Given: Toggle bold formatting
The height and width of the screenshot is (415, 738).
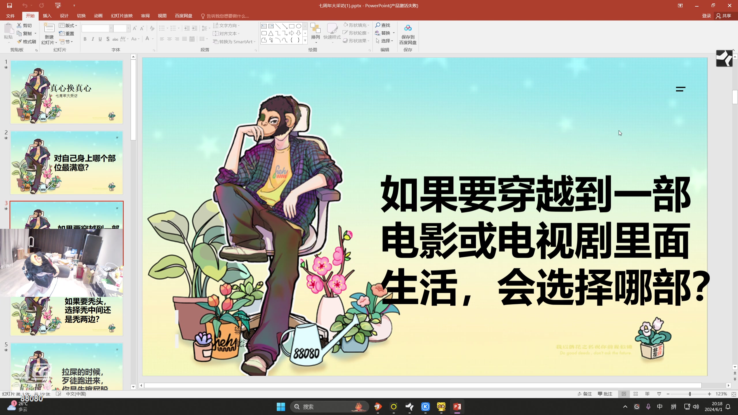Looking at the screenshot, I should coord(85,39).
